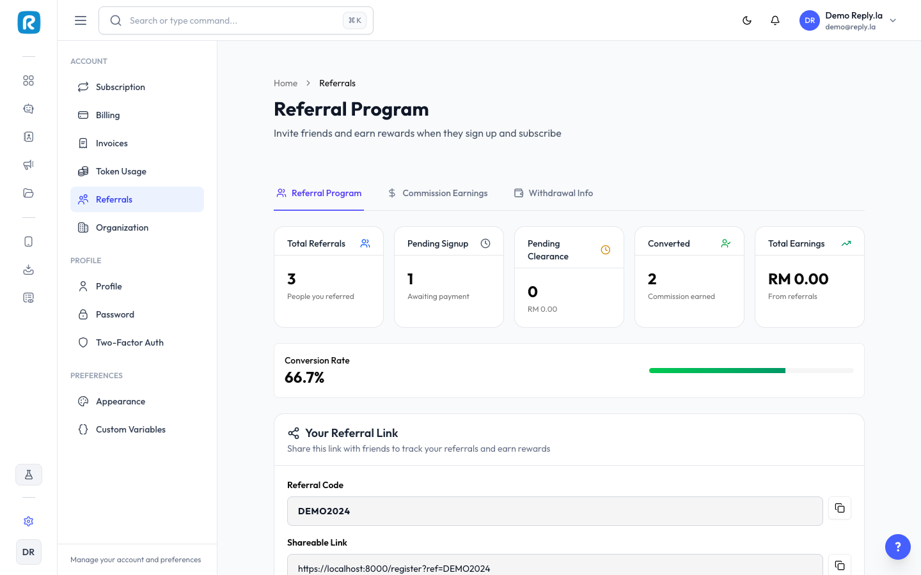Open the Profile page

click(137, 286)
